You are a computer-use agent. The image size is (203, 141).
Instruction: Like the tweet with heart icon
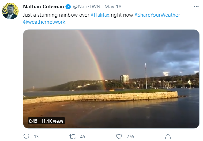click(x=119, y=136)
